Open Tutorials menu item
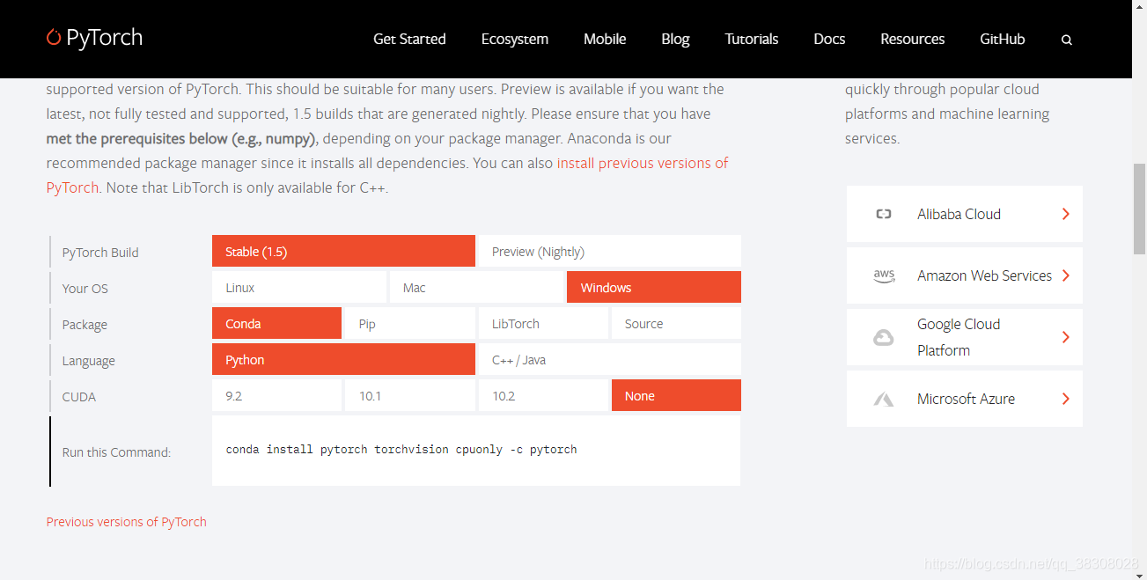The height and width of the screenshot is (580, 1147). coord(752,39)
